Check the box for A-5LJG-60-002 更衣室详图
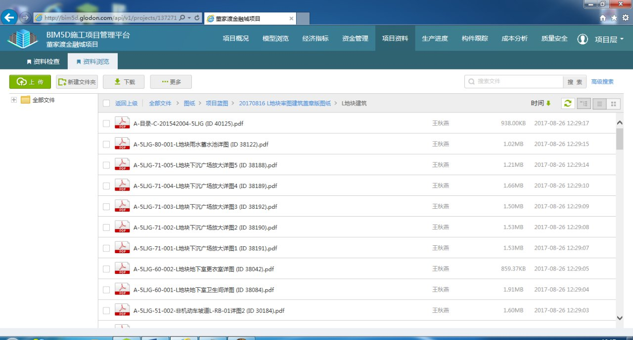 click(x=106, y=269)
